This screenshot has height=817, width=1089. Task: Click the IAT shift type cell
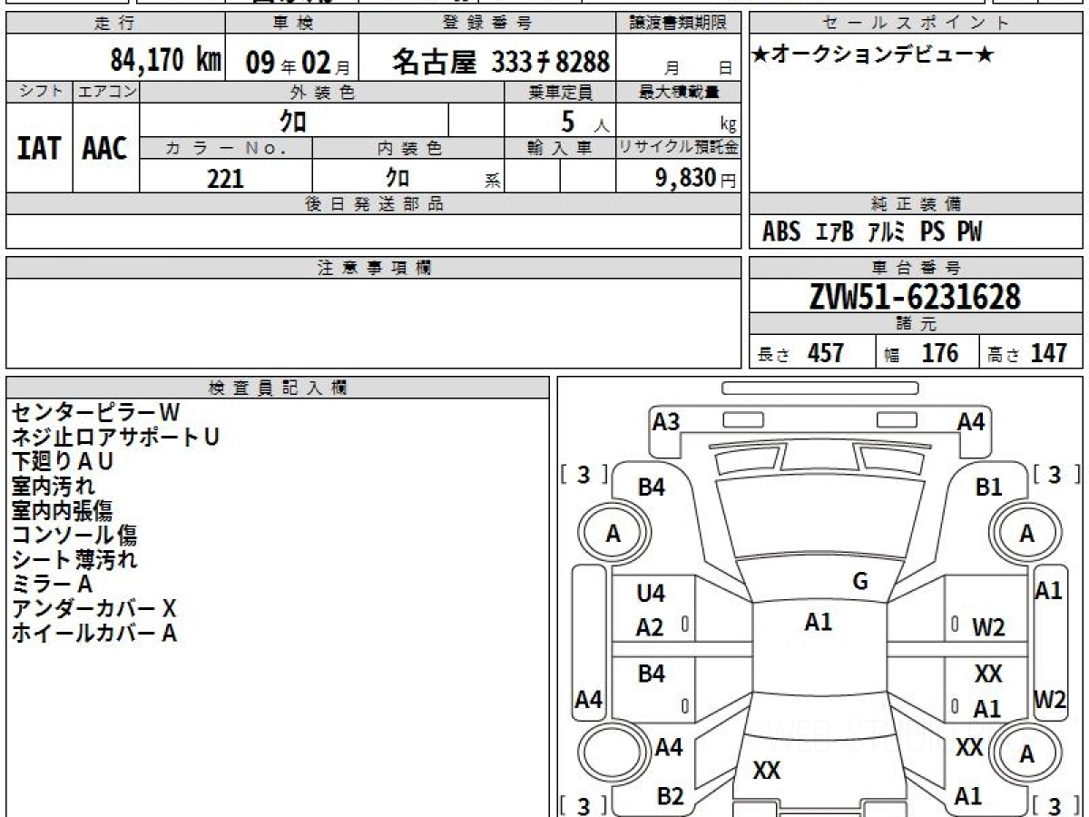tap(39, 149)
